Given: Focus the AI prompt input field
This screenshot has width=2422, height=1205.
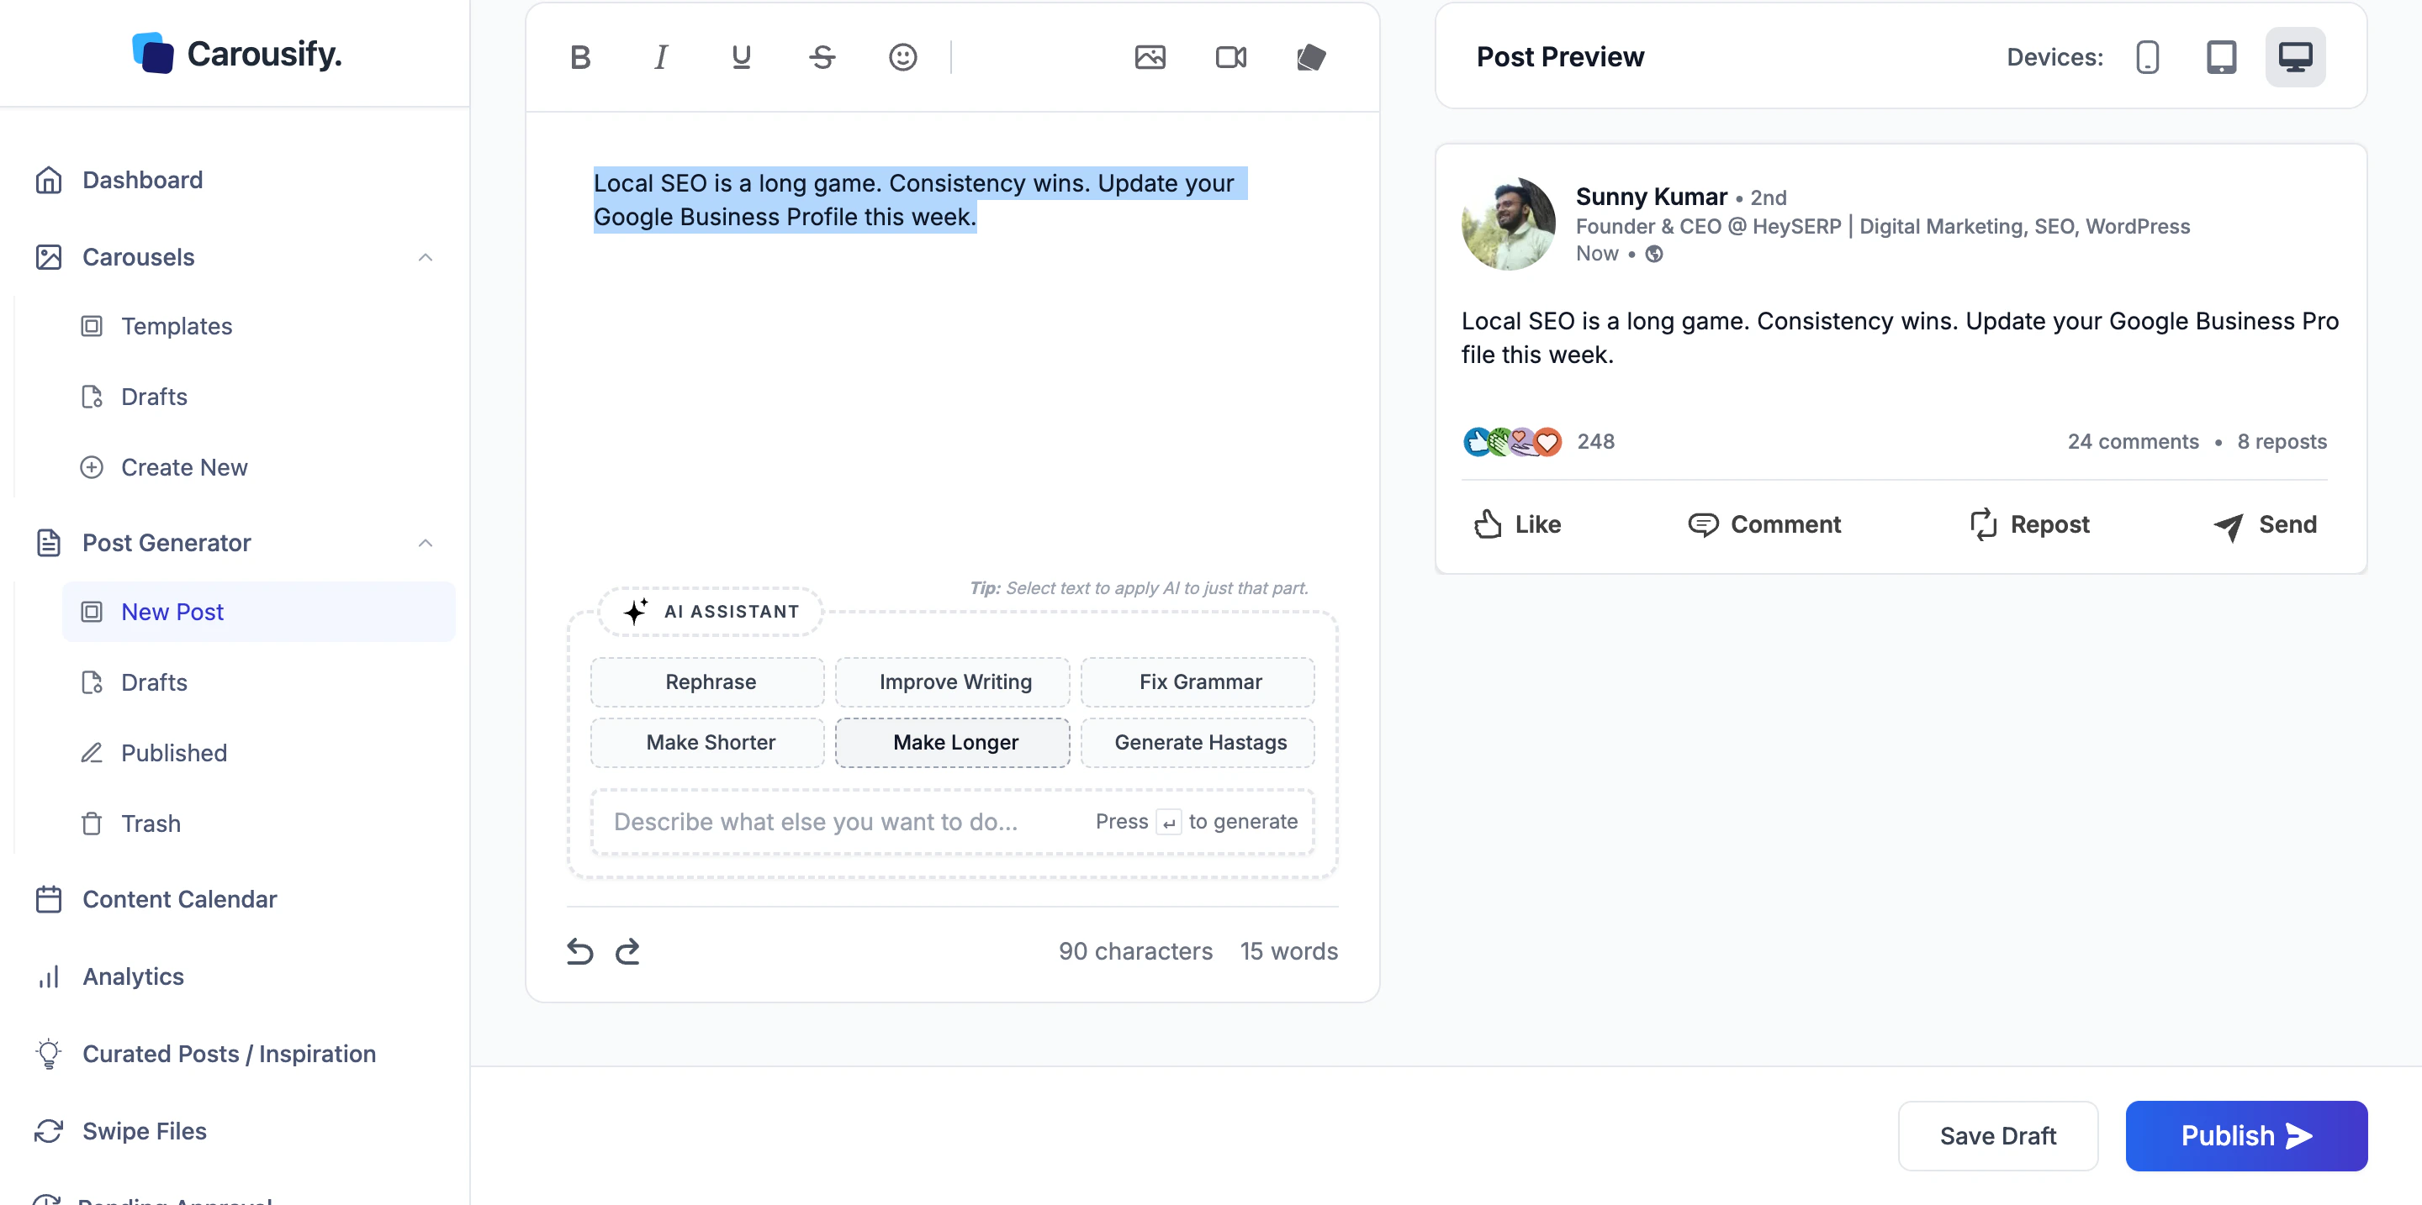Looking at the screenshot, I should click(x=953, y=822).
